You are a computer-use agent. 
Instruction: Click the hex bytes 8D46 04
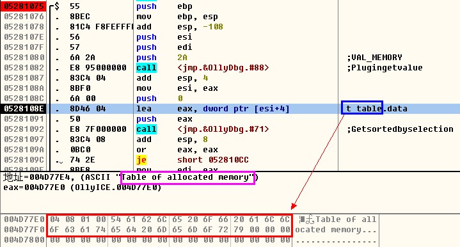coord(88,109)
